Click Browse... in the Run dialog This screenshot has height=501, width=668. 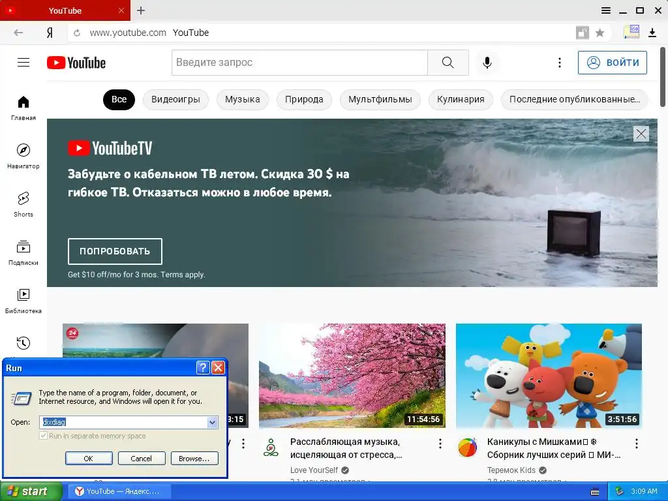(194, 459)
